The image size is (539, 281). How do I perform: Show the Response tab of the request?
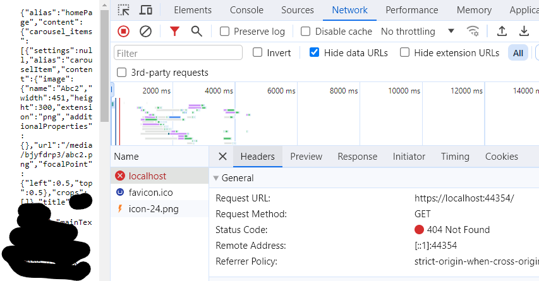358,157
